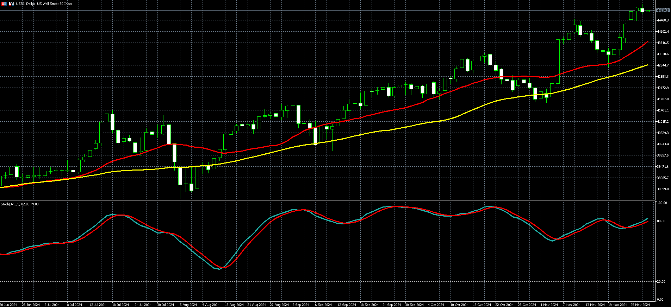The image size is (671, 307).
Task: Click the 42558.8 price axis label
Action: (663, 77)
